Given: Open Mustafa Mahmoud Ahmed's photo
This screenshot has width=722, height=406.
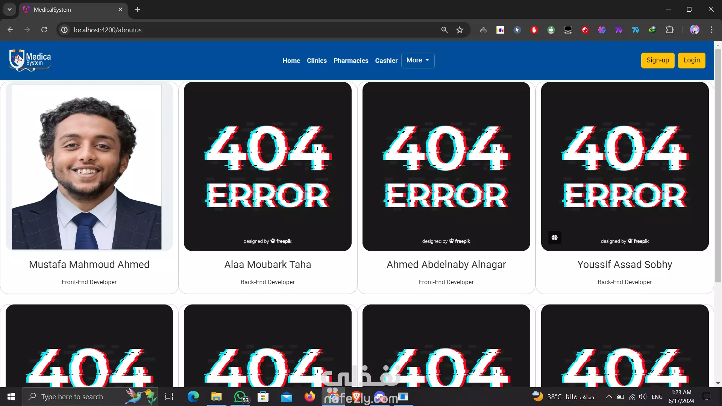Looking at the screenshot, I should point(89,167).
